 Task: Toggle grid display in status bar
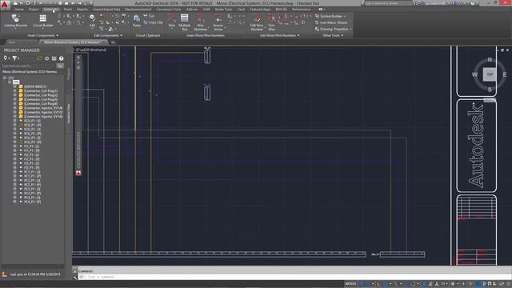pos(362,284)
